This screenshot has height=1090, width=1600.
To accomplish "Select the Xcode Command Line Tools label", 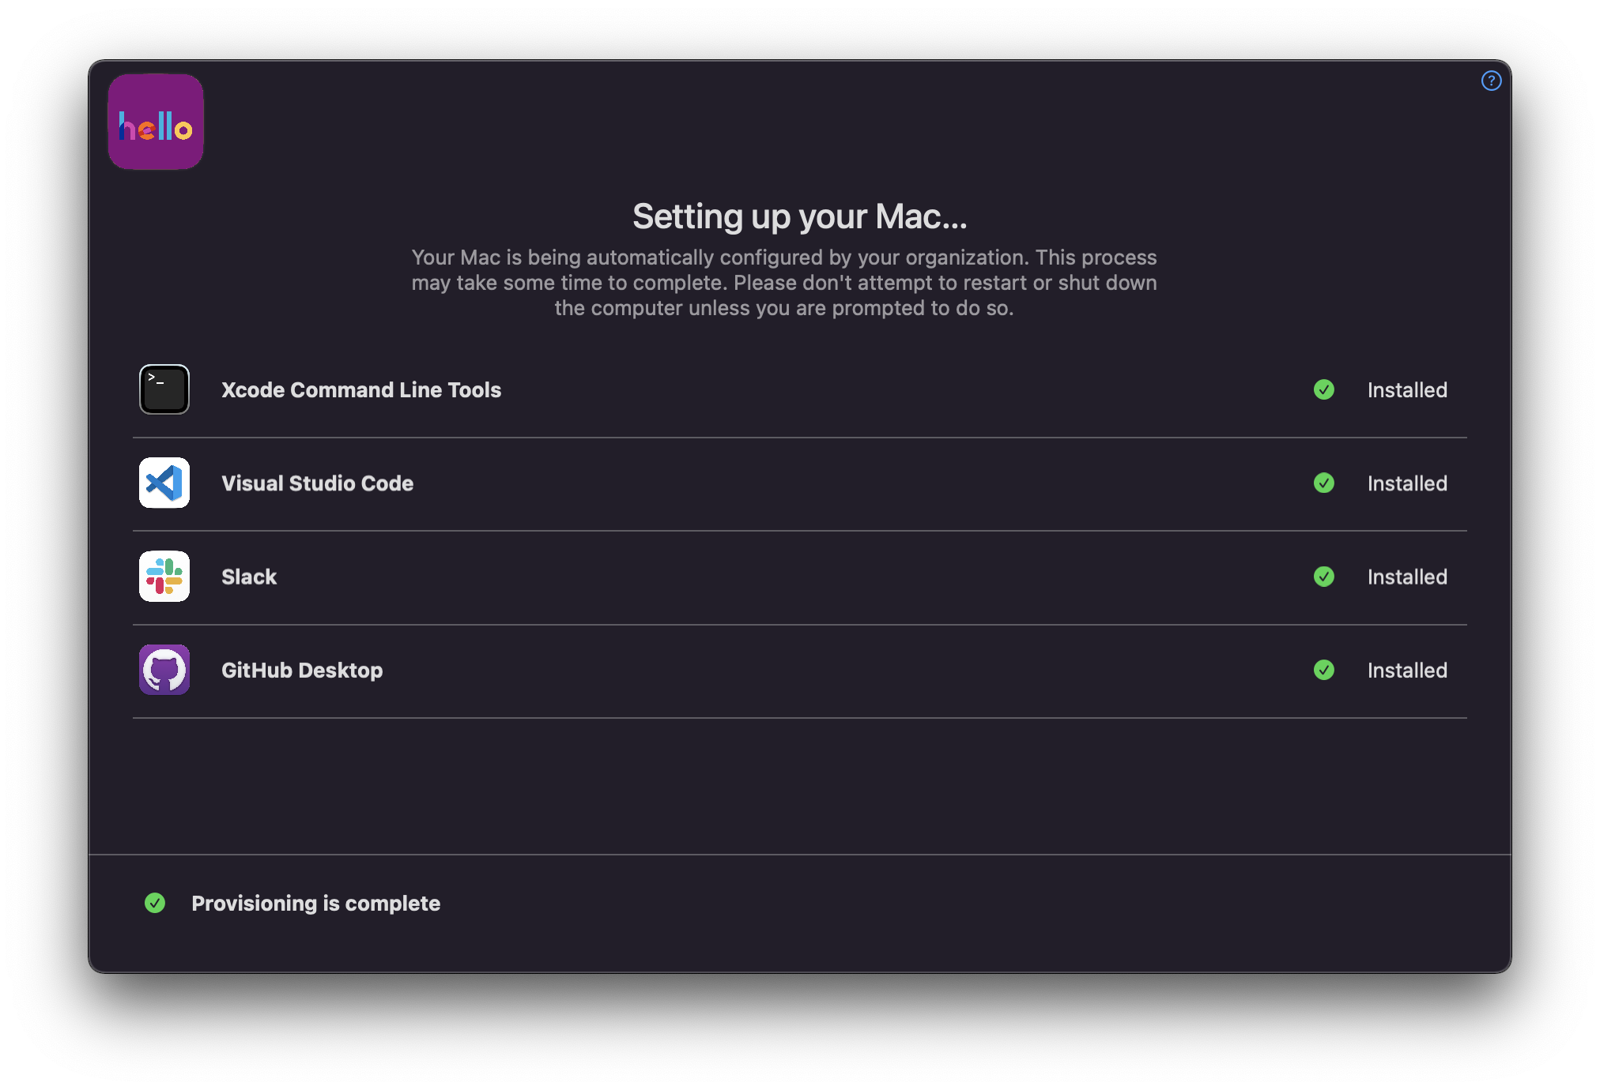I will click(361, 390).
